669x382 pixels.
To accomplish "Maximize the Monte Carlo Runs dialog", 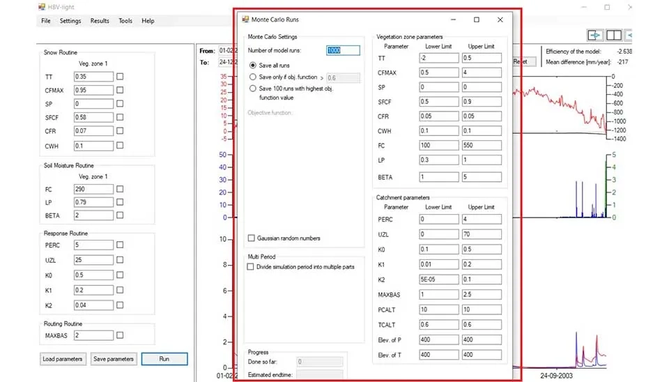I will tap(477, 20).
